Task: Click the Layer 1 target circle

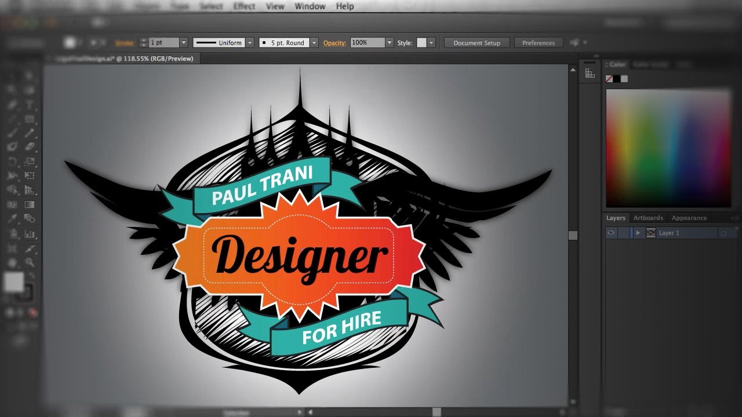Action: pos(723,233)
